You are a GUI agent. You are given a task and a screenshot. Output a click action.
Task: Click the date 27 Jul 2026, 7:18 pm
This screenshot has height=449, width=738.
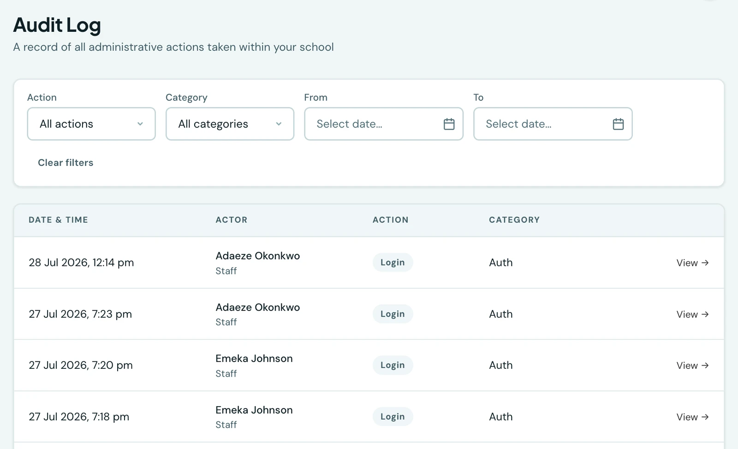[x=79, y=417]
